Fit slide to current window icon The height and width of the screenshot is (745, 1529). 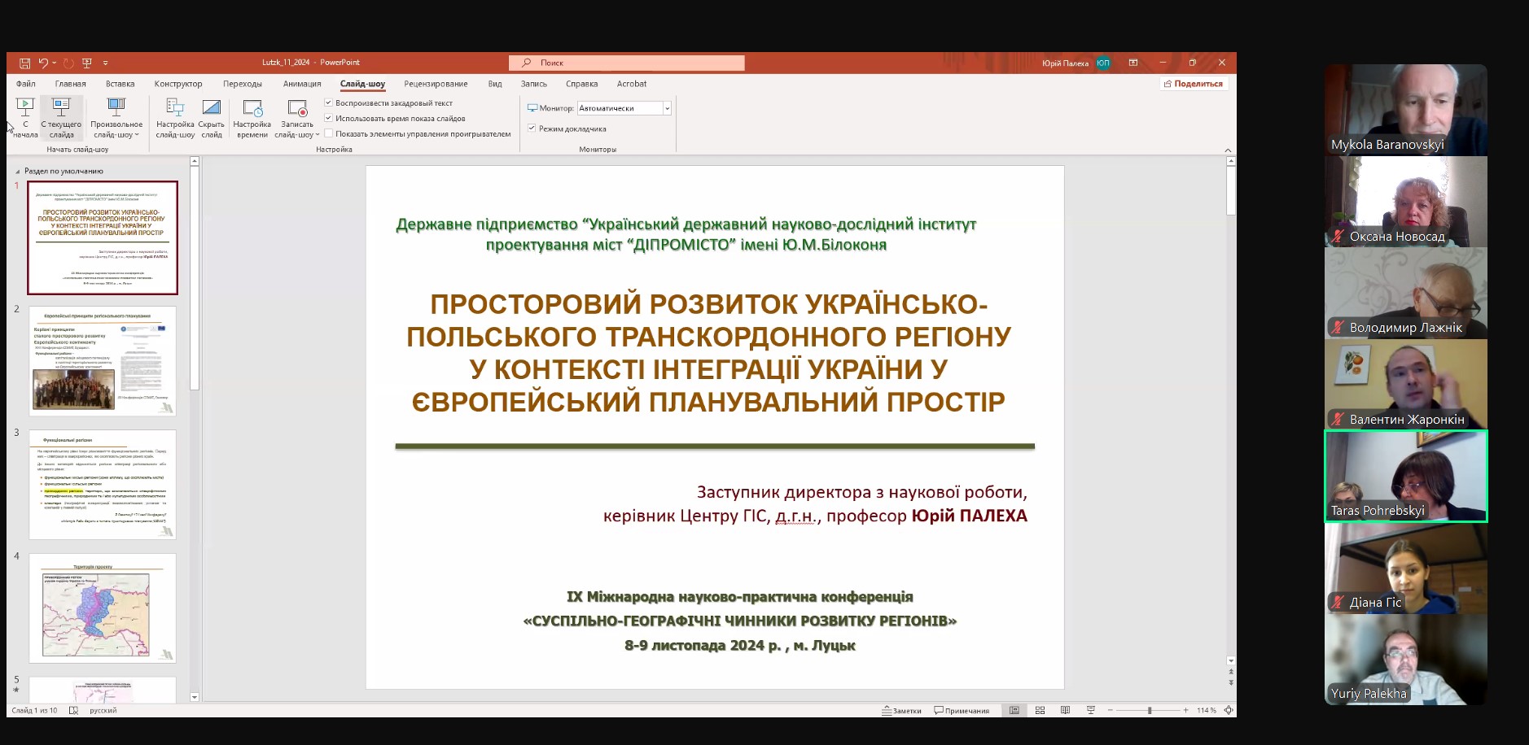[1229, 710]
